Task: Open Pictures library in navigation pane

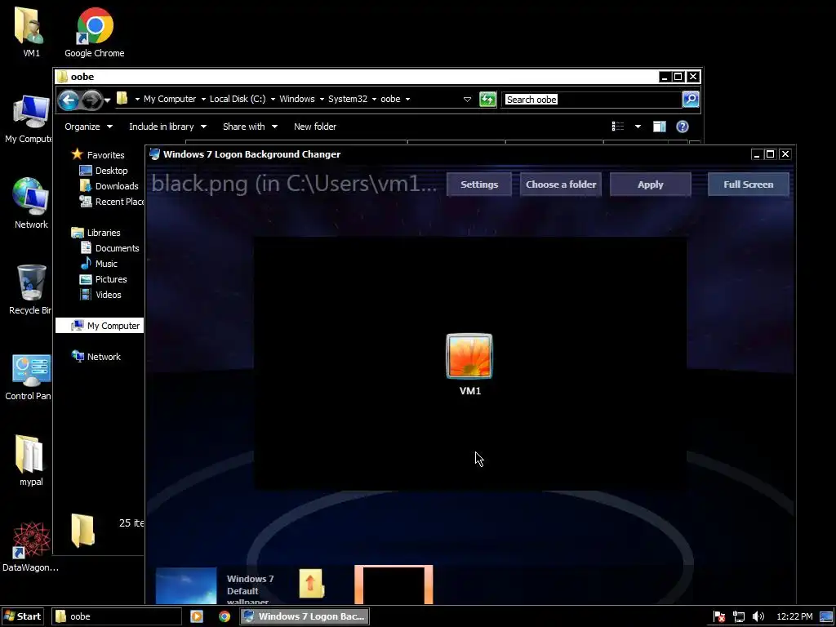Action: click(103, 279)
